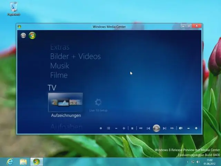Click the Record dot button
The width and height of the screenshot is (221, 166).
click(x=101, y=128)
